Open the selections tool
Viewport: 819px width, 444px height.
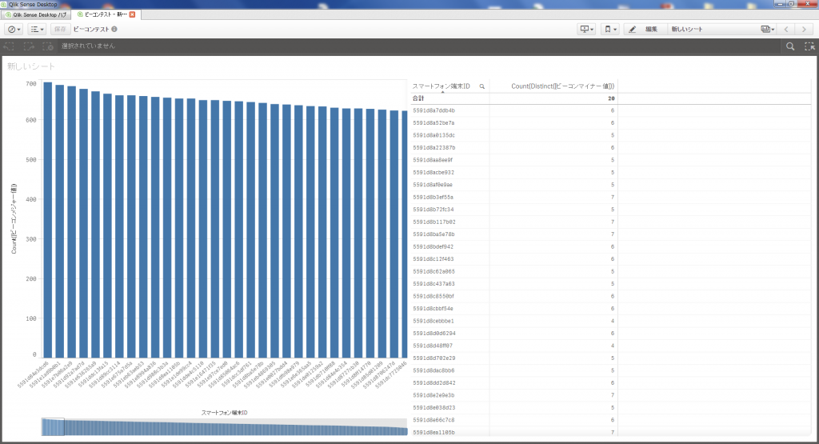pos(809,46)
